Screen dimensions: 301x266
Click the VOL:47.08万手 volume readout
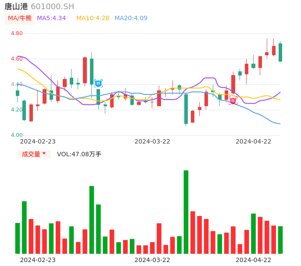point(79,154)
